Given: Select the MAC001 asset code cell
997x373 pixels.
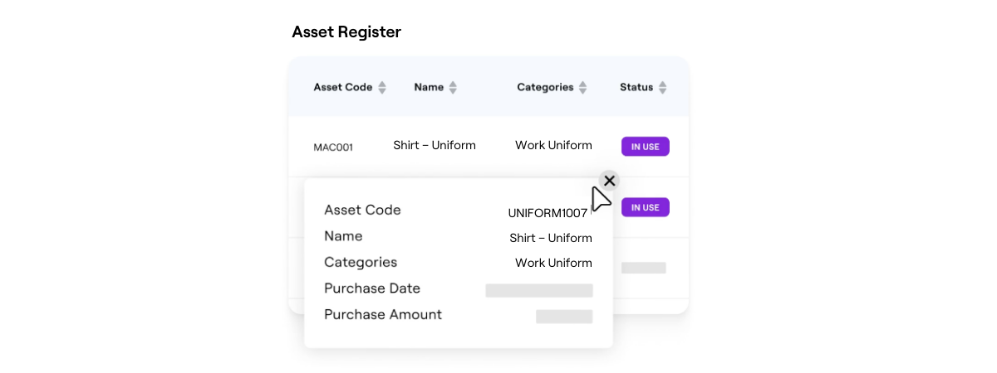Looking at the screenshot, I should (333, 148).
